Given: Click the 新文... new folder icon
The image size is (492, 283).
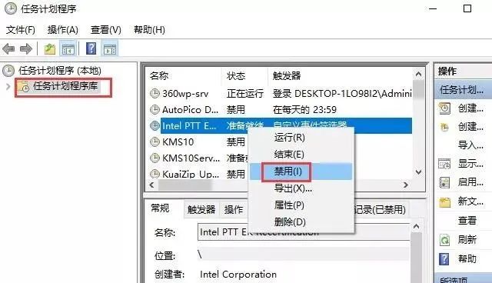Looking at the screenshot, I should pyautogui.click(x=444, y=202).
